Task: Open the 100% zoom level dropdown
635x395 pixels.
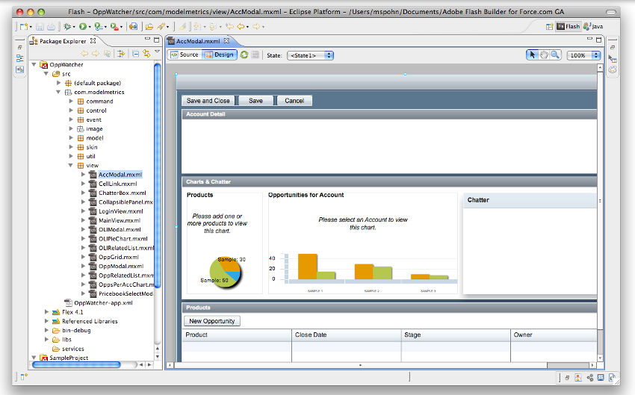Action: click(583, 55)
